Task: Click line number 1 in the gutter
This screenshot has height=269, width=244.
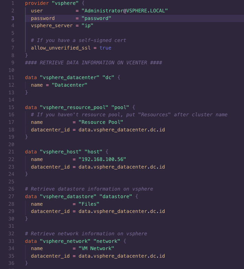Action: click(x=13, y=3)
